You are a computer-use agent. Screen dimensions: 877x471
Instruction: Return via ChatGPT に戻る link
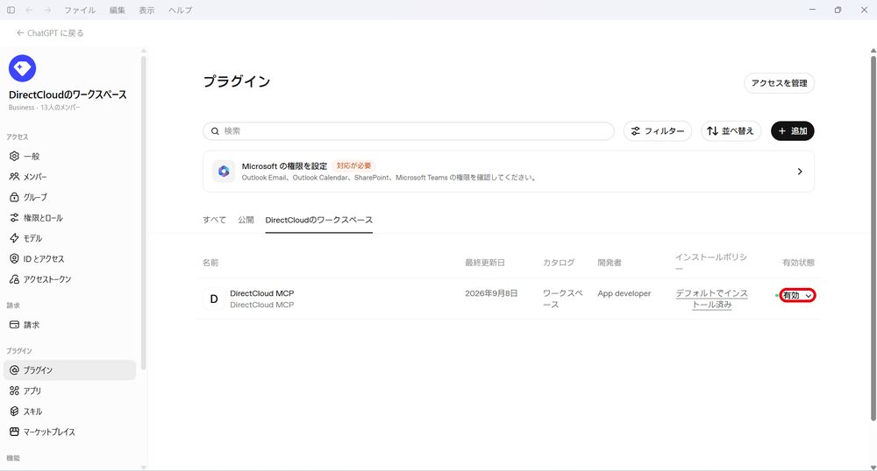tap(50, 33)
